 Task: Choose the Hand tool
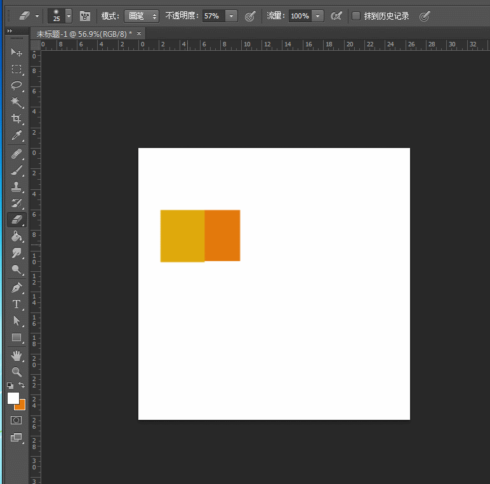coord(17,355)
